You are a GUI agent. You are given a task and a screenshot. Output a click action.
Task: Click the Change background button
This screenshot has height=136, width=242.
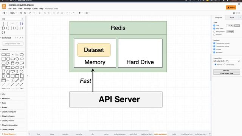(230, 32)
